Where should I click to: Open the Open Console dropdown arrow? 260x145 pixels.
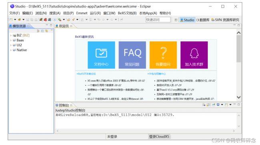pyautogui.click(x=230, y=105)
